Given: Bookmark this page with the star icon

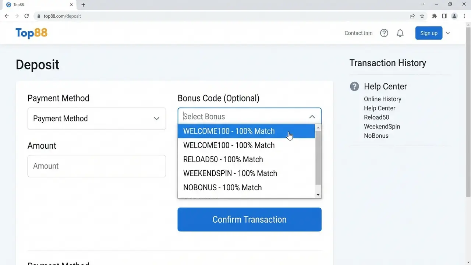Looking at the screenshot, I should [422, 16].
